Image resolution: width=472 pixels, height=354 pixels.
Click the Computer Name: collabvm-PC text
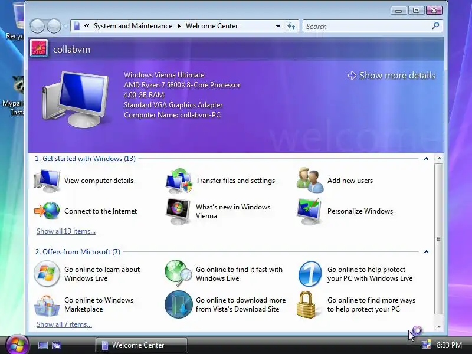[172, 115]
